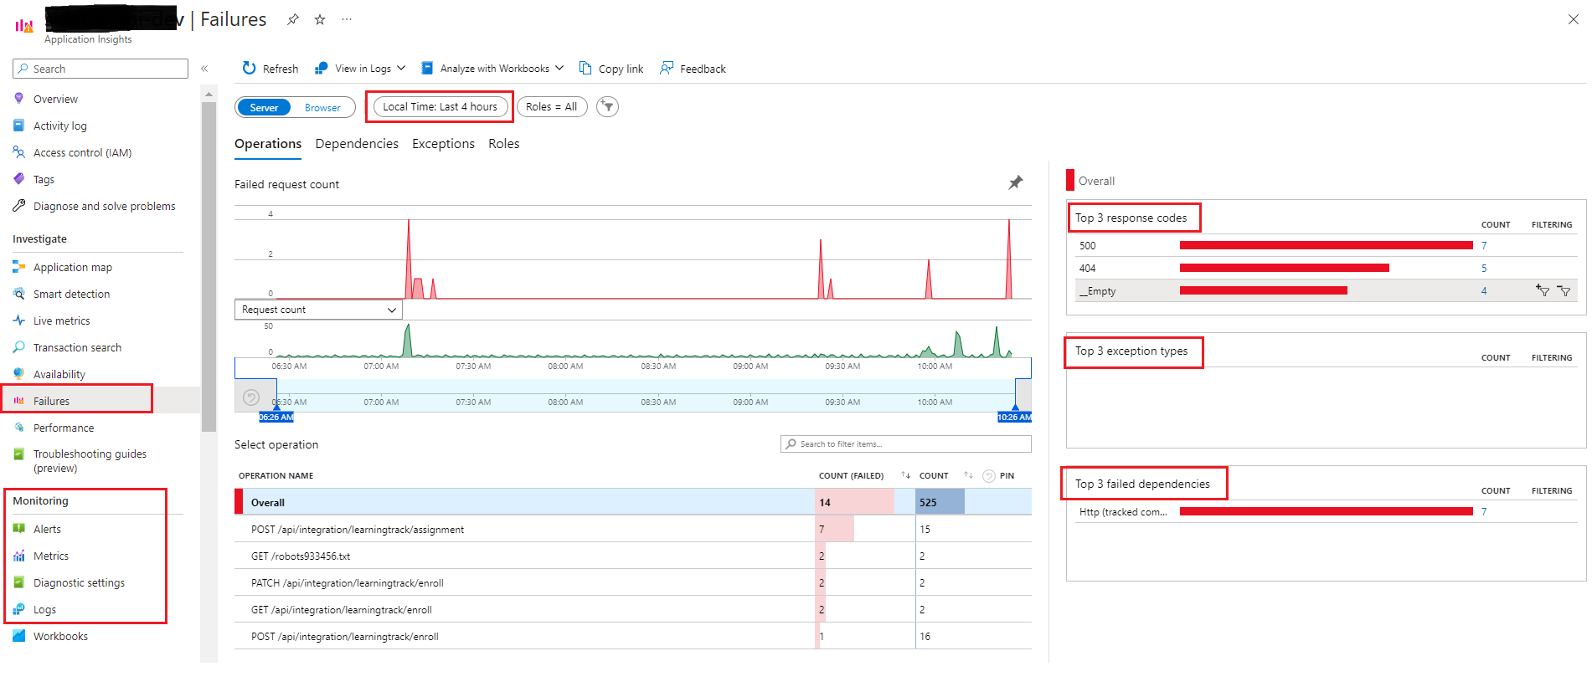This screenshot has width=1592, height=692.
Task: Open the Request count dropdown
Action: pos(318,310)
